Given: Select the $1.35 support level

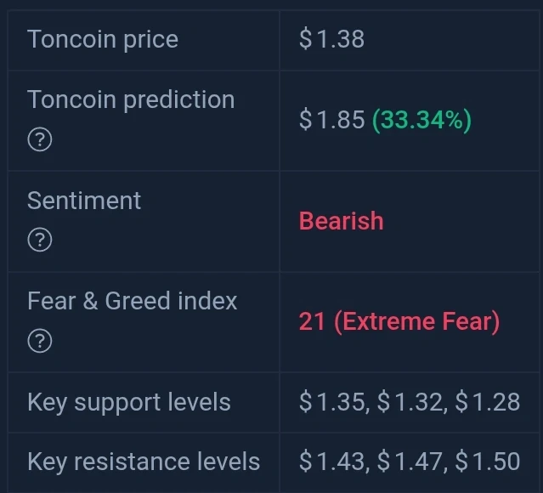Looking at the screenshot, I should [x=331, y=402].
